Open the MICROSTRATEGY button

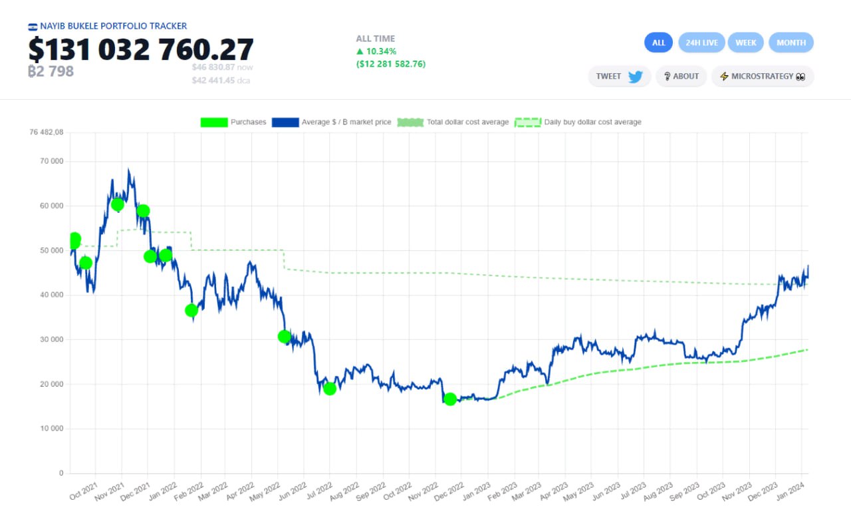click(763, 77)
